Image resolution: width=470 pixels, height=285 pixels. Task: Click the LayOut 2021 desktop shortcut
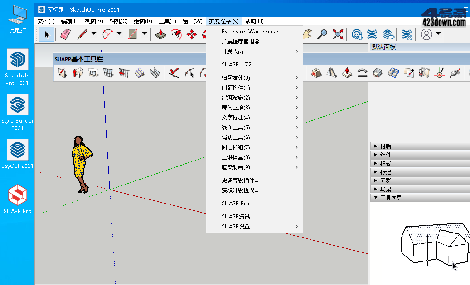coord(17,154)
